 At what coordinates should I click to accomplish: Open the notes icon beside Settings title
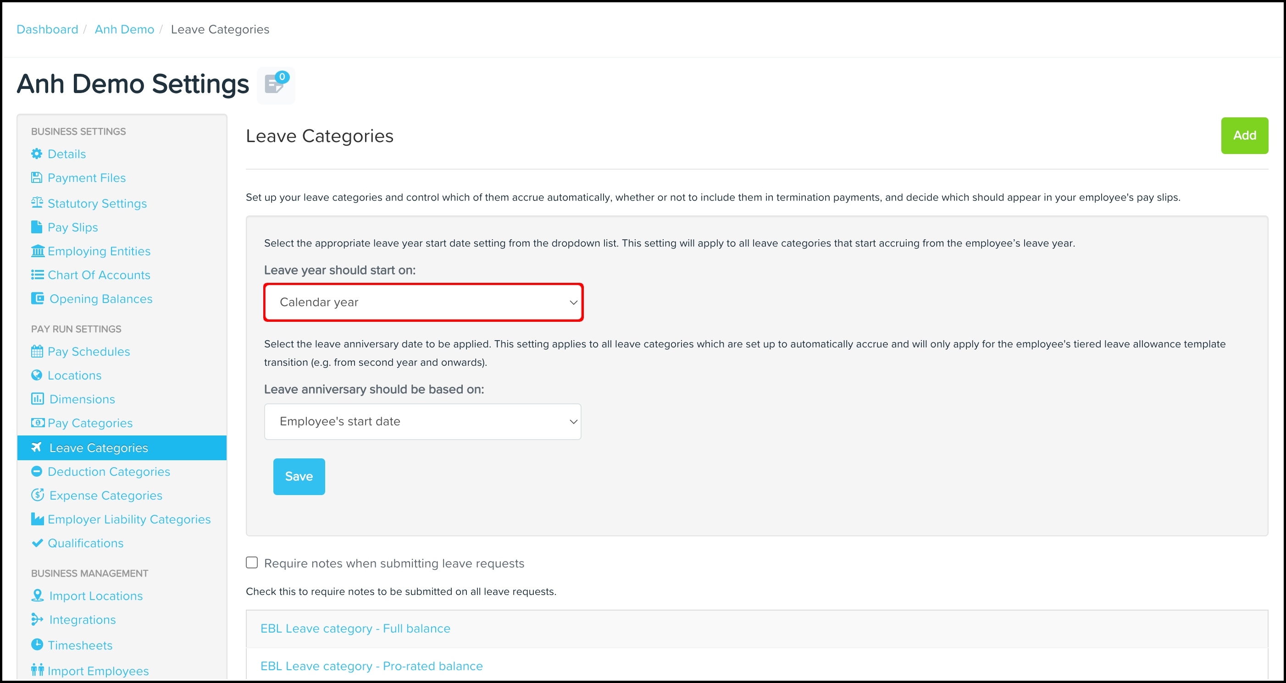coord(276,85)
